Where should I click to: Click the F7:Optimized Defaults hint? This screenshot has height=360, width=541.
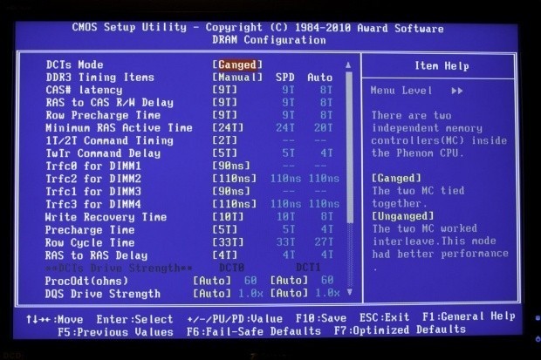pyautogui.click(x=400, y=330)
